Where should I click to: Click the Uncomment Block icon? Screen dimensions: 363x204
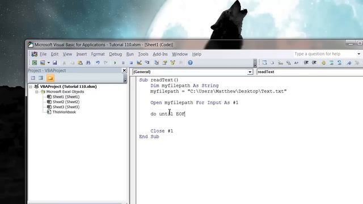(x=340, y=63)
